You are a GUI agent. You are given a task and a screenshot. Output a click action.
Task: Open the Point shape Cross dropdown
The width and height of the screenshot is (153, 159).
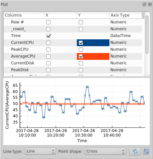coord(105,151)
